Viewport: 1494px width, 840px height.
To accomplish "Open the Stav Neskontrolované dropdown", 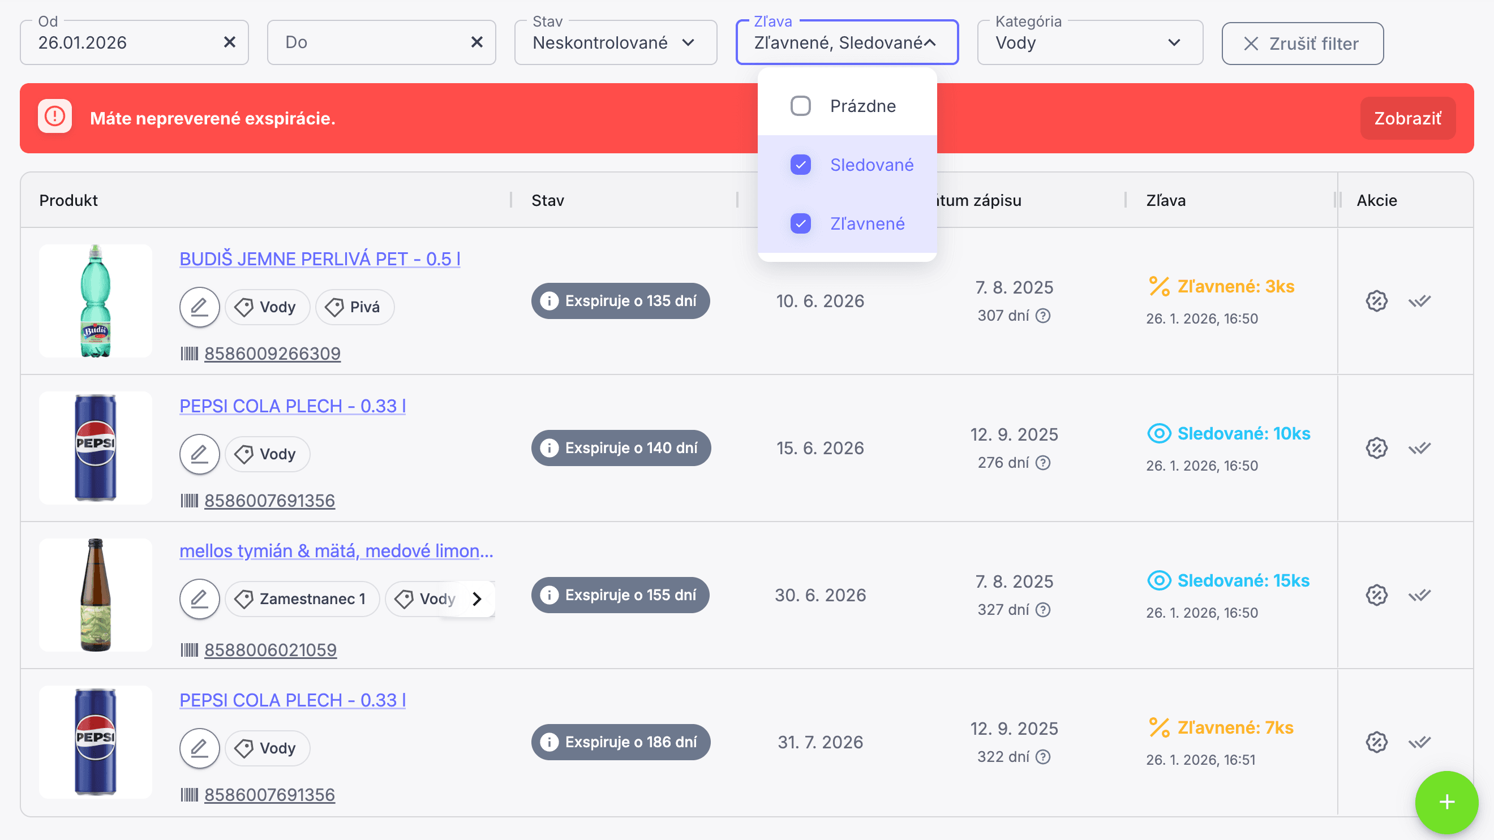I will pos(615,43).
